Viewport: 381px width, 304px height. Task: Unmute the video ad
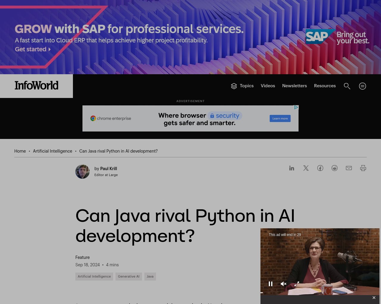click(x=284, y=284)
